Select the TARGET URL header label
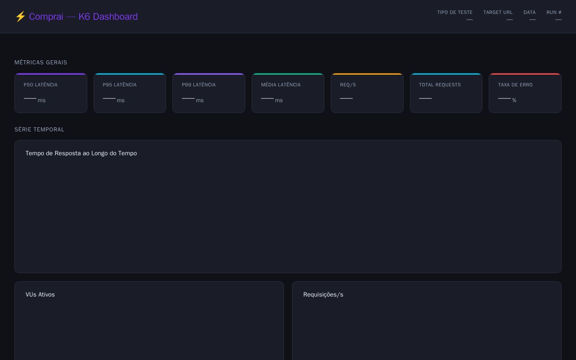Screen dimensions: 576x360 pos(498,12)
